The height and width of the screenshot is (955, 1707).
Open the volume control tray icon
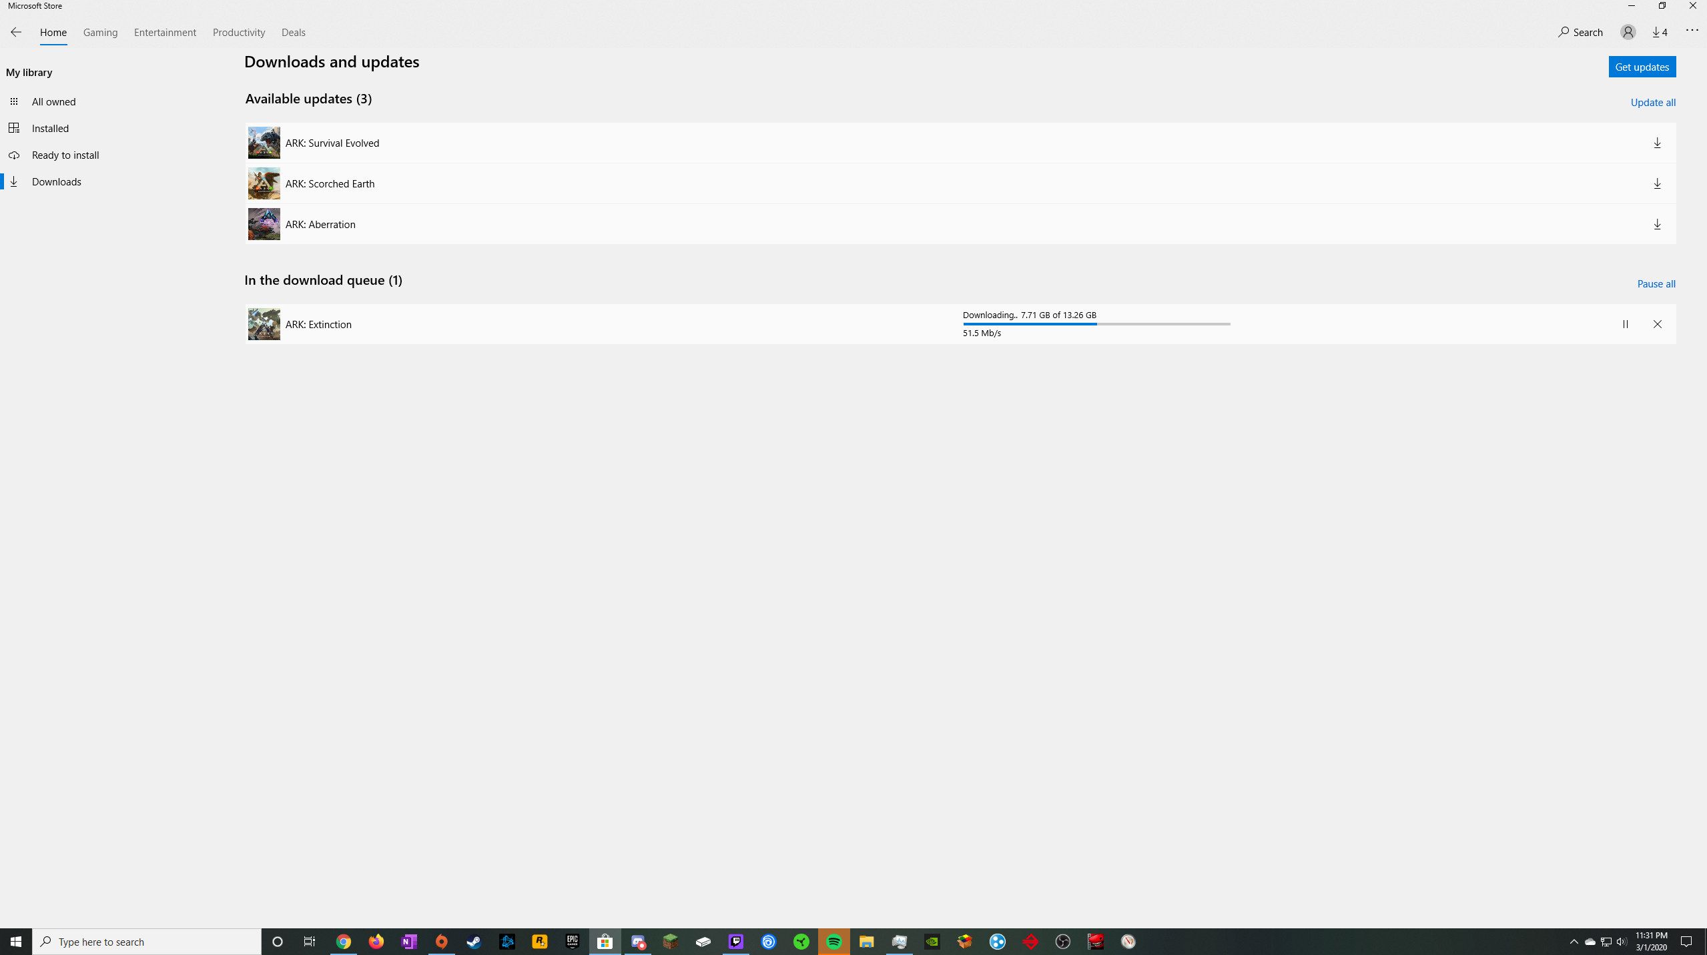pyautogui.click(x=1622, y=942)
